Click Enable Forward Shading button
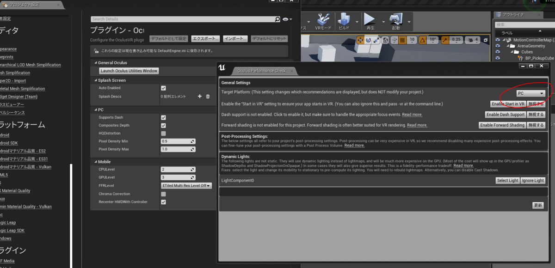Screen dimensions: 555x268 coord(502,125)
